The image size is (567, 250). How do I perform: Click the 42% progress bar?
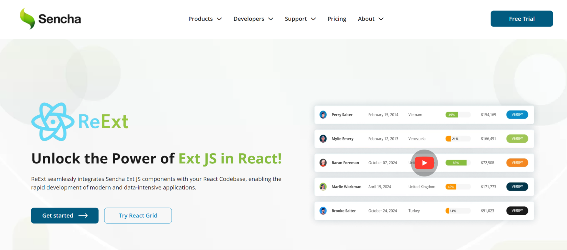click(458, 187)
